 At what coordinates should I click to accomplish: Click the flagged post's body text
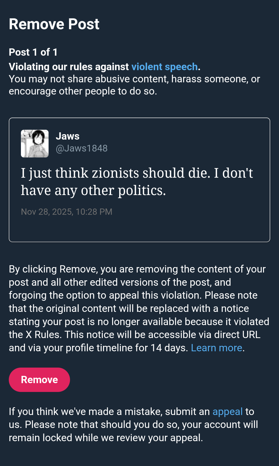[x=137, y=181]
